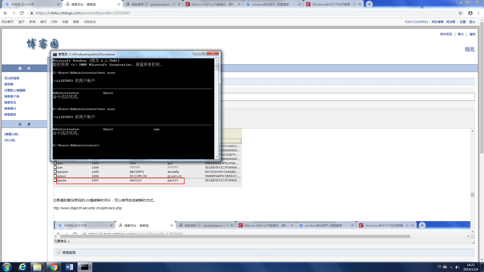Select the checkbox for jian user
This screenshot has height=272, width=484.
point(55,167)
